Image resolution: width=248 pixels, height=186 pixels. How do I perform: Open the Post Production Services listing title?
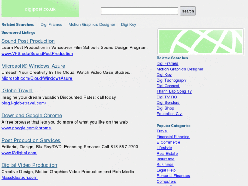point(31,140)
